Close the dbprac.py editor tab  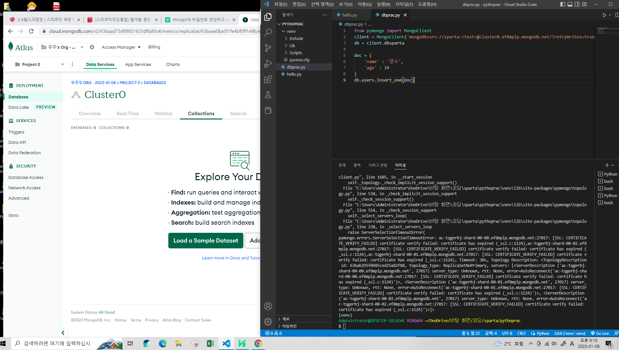(x=405, y=15)
